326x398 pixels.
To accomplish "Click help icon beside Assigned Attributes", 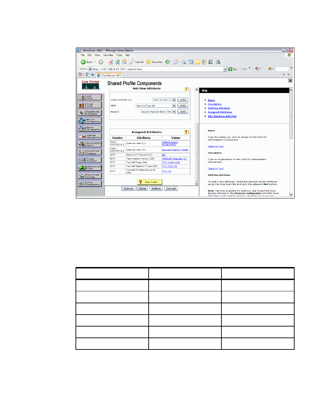I will [x=186, y=132].
